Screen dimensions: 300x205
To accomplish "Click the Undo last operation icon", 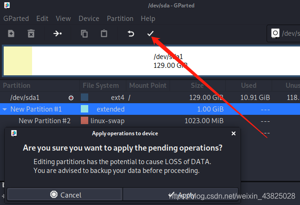I will click(x=130, y=33).
